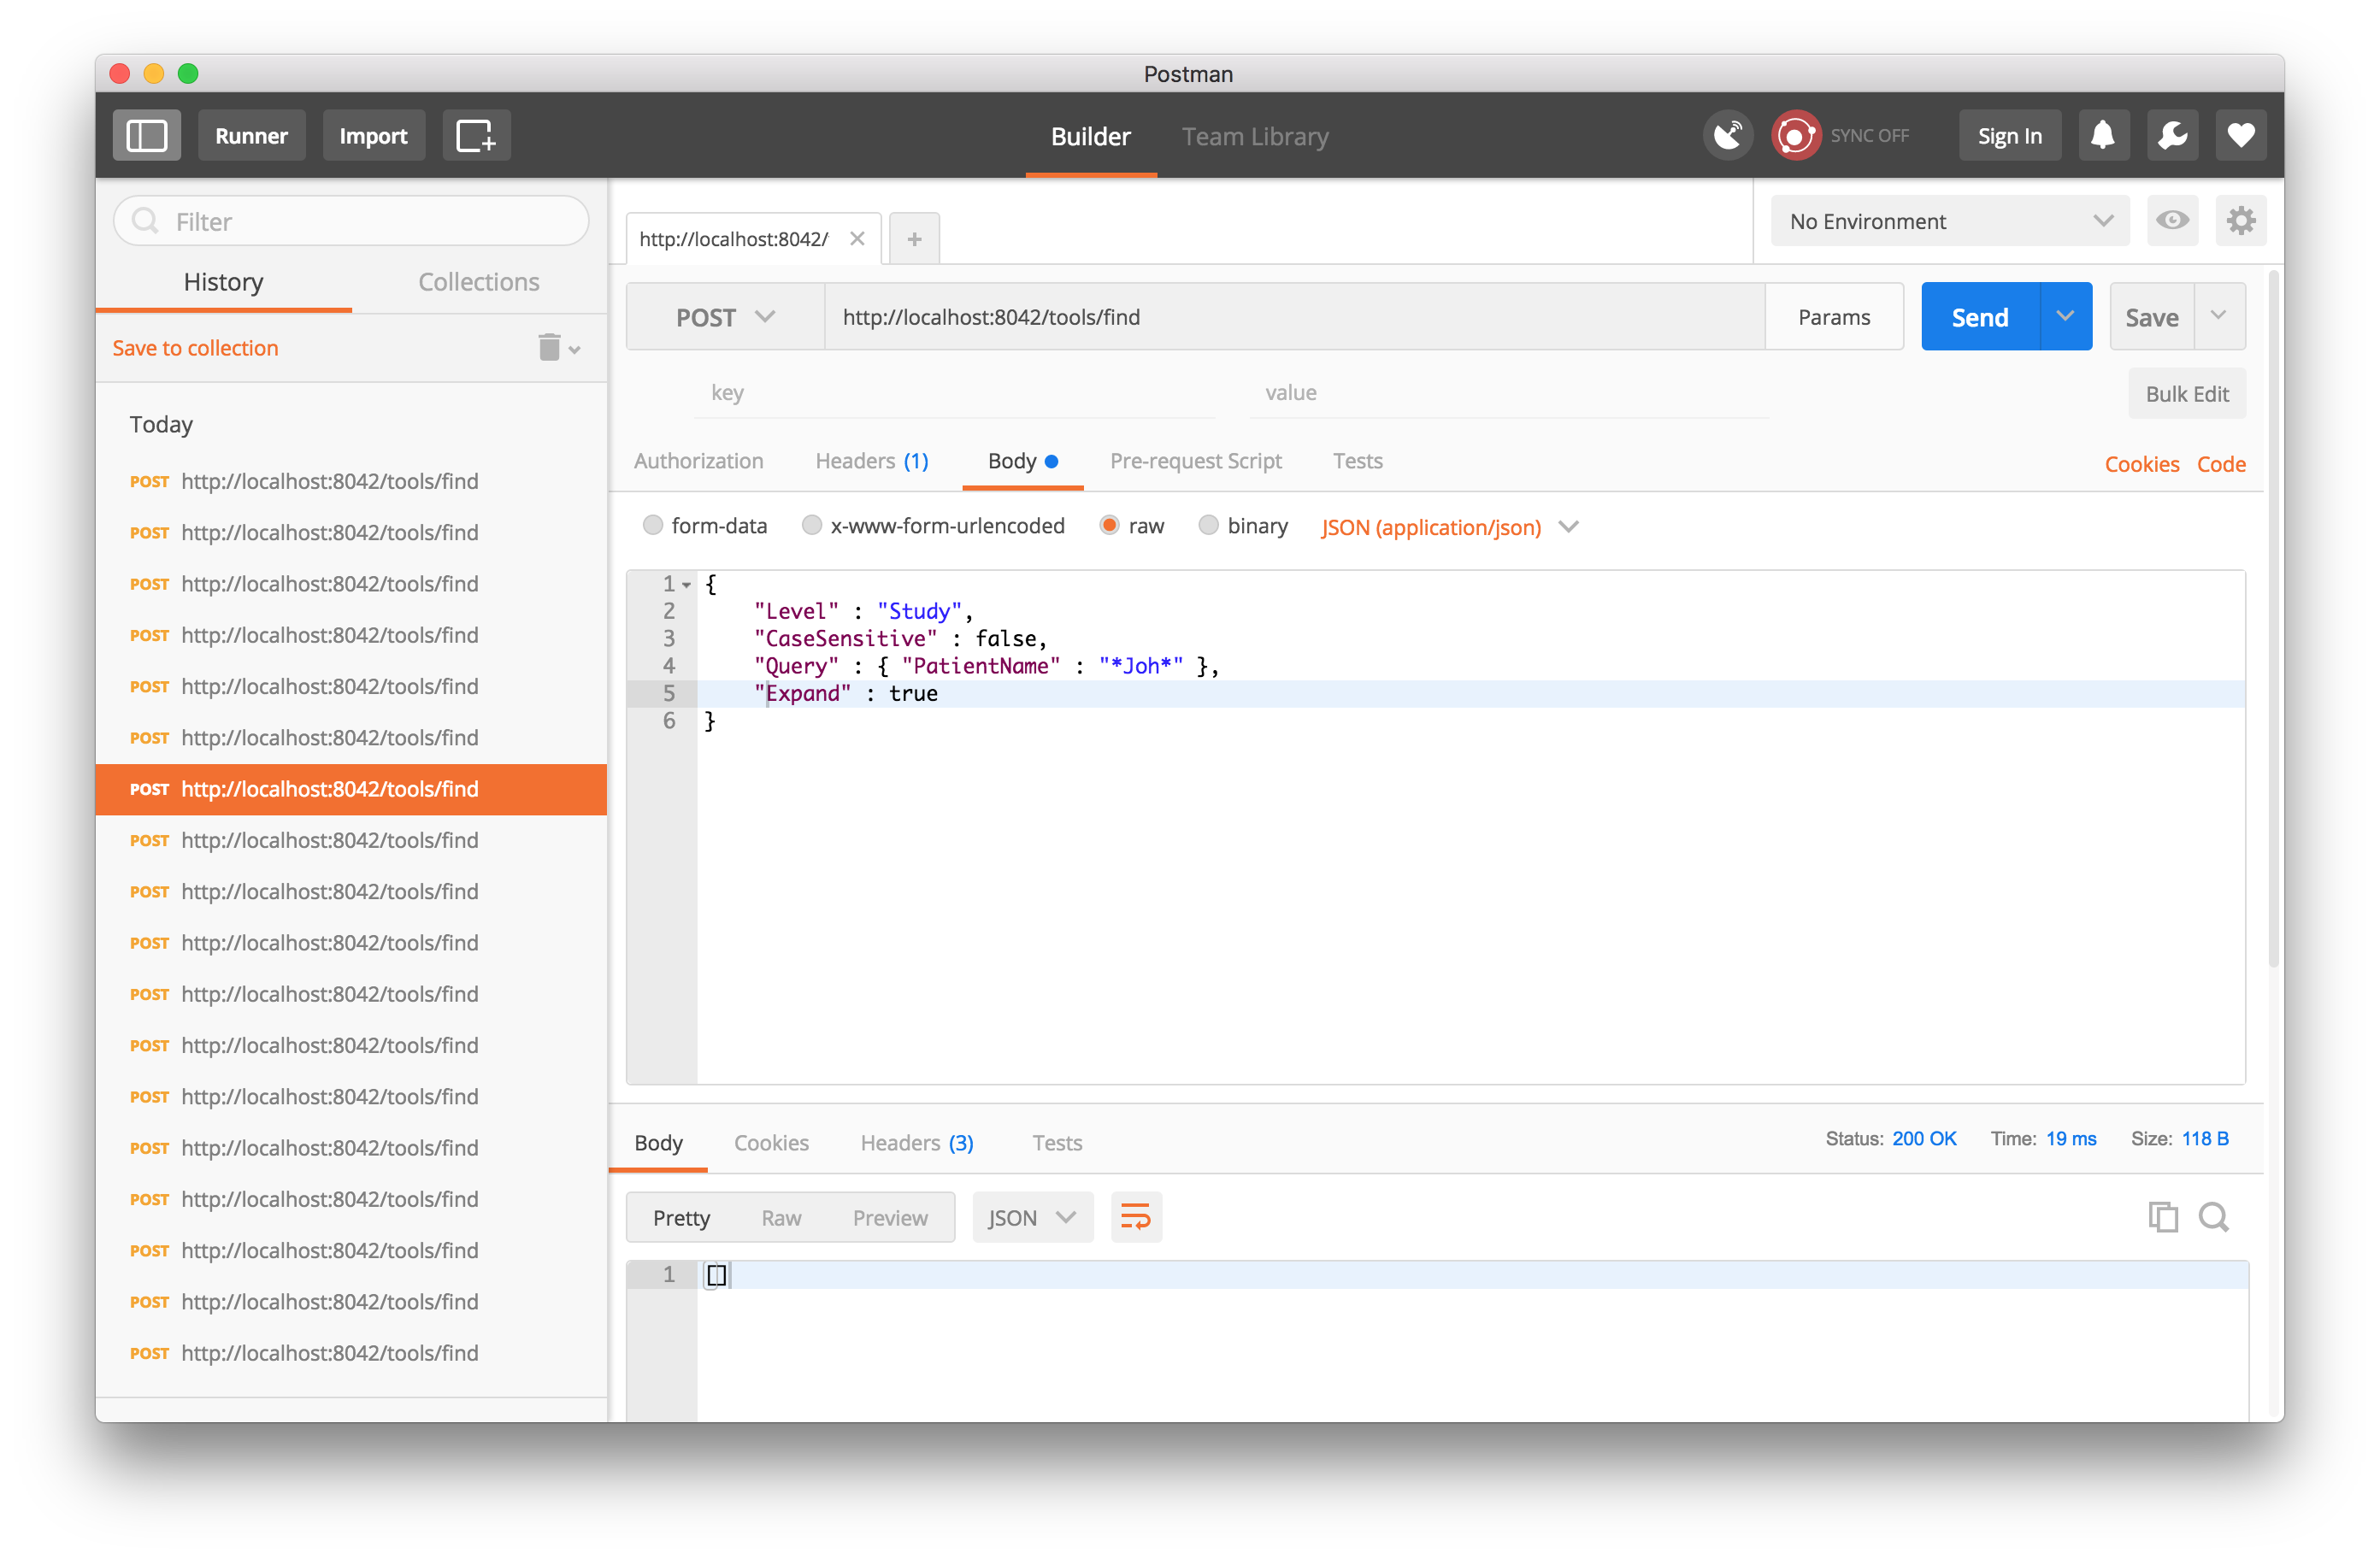Click the Save button

pyautogui.click(x=2151, y=316)
